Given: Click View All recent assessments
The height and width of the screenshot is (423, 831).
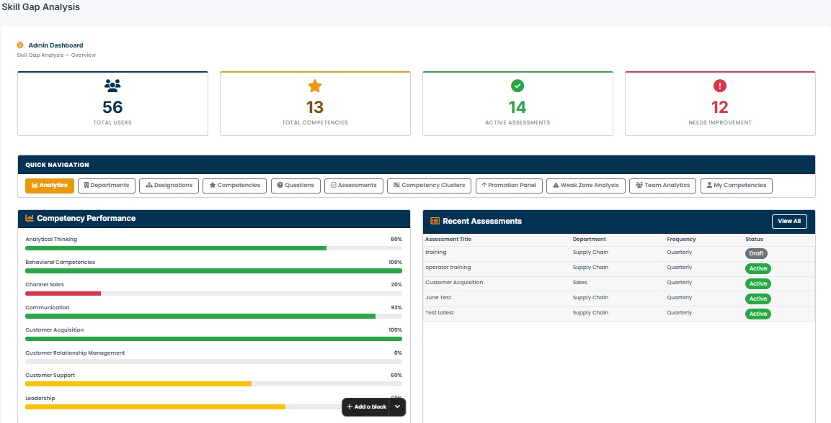Looking at the screenshot, I should pyautogui.click(x=789, y=221).
